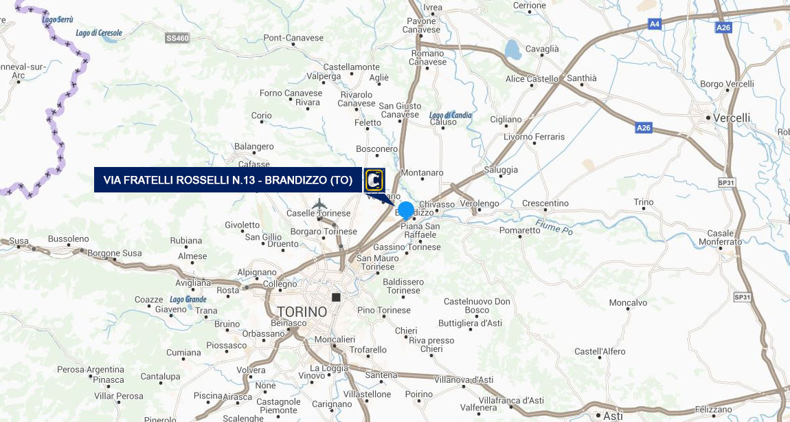
Task: Click the blue lake near Cavaglià
Action: click(x=513, y=50)
